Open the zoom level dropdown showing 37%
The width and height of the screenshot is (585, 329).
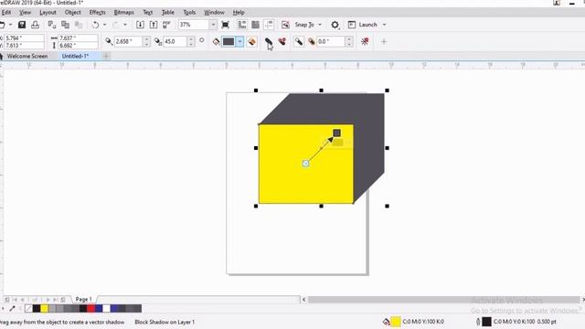coord(213,25)
